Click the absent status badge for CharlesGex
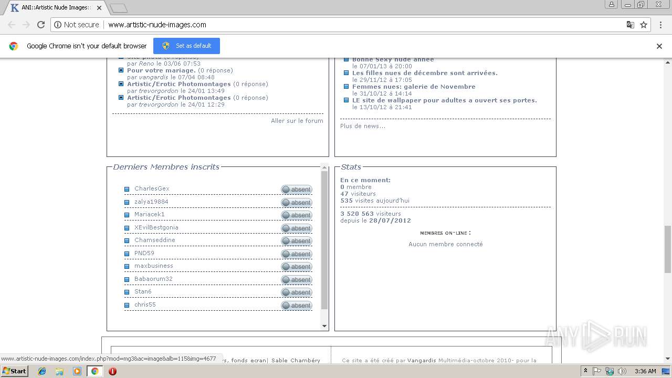 click(x=297, y=190)
